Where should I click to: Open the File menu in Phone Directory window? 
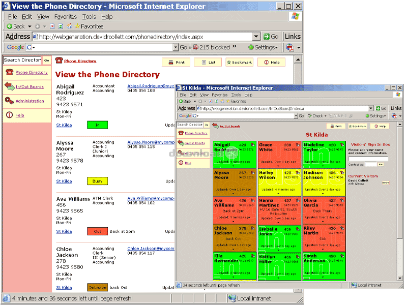click(12, 17)
